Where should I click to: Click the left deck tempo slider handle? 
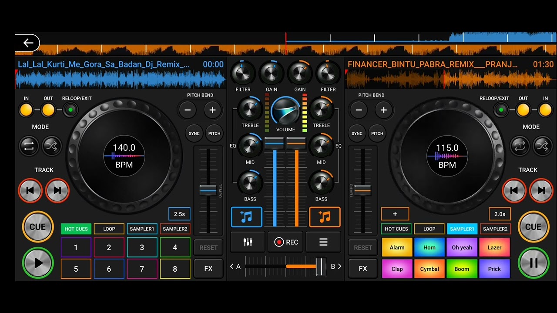[208, 190]
